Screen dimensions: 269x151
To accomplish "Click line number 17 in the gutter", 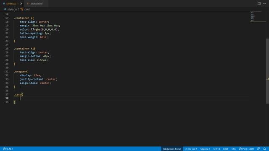I will point(7,18).
